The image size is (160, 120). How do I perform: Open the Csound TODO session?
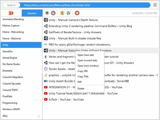[x=21, y=90]
